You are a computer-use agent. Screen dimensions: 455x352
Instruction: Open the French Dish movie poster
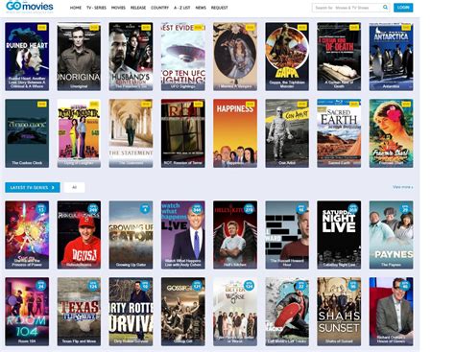tap(391, 133)
